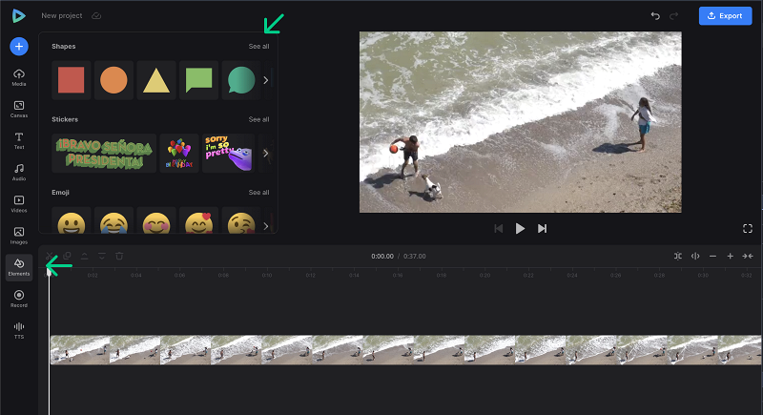763x415 pixels.
Task: Show more shapes with the arrow
Action: click(266, 80)
